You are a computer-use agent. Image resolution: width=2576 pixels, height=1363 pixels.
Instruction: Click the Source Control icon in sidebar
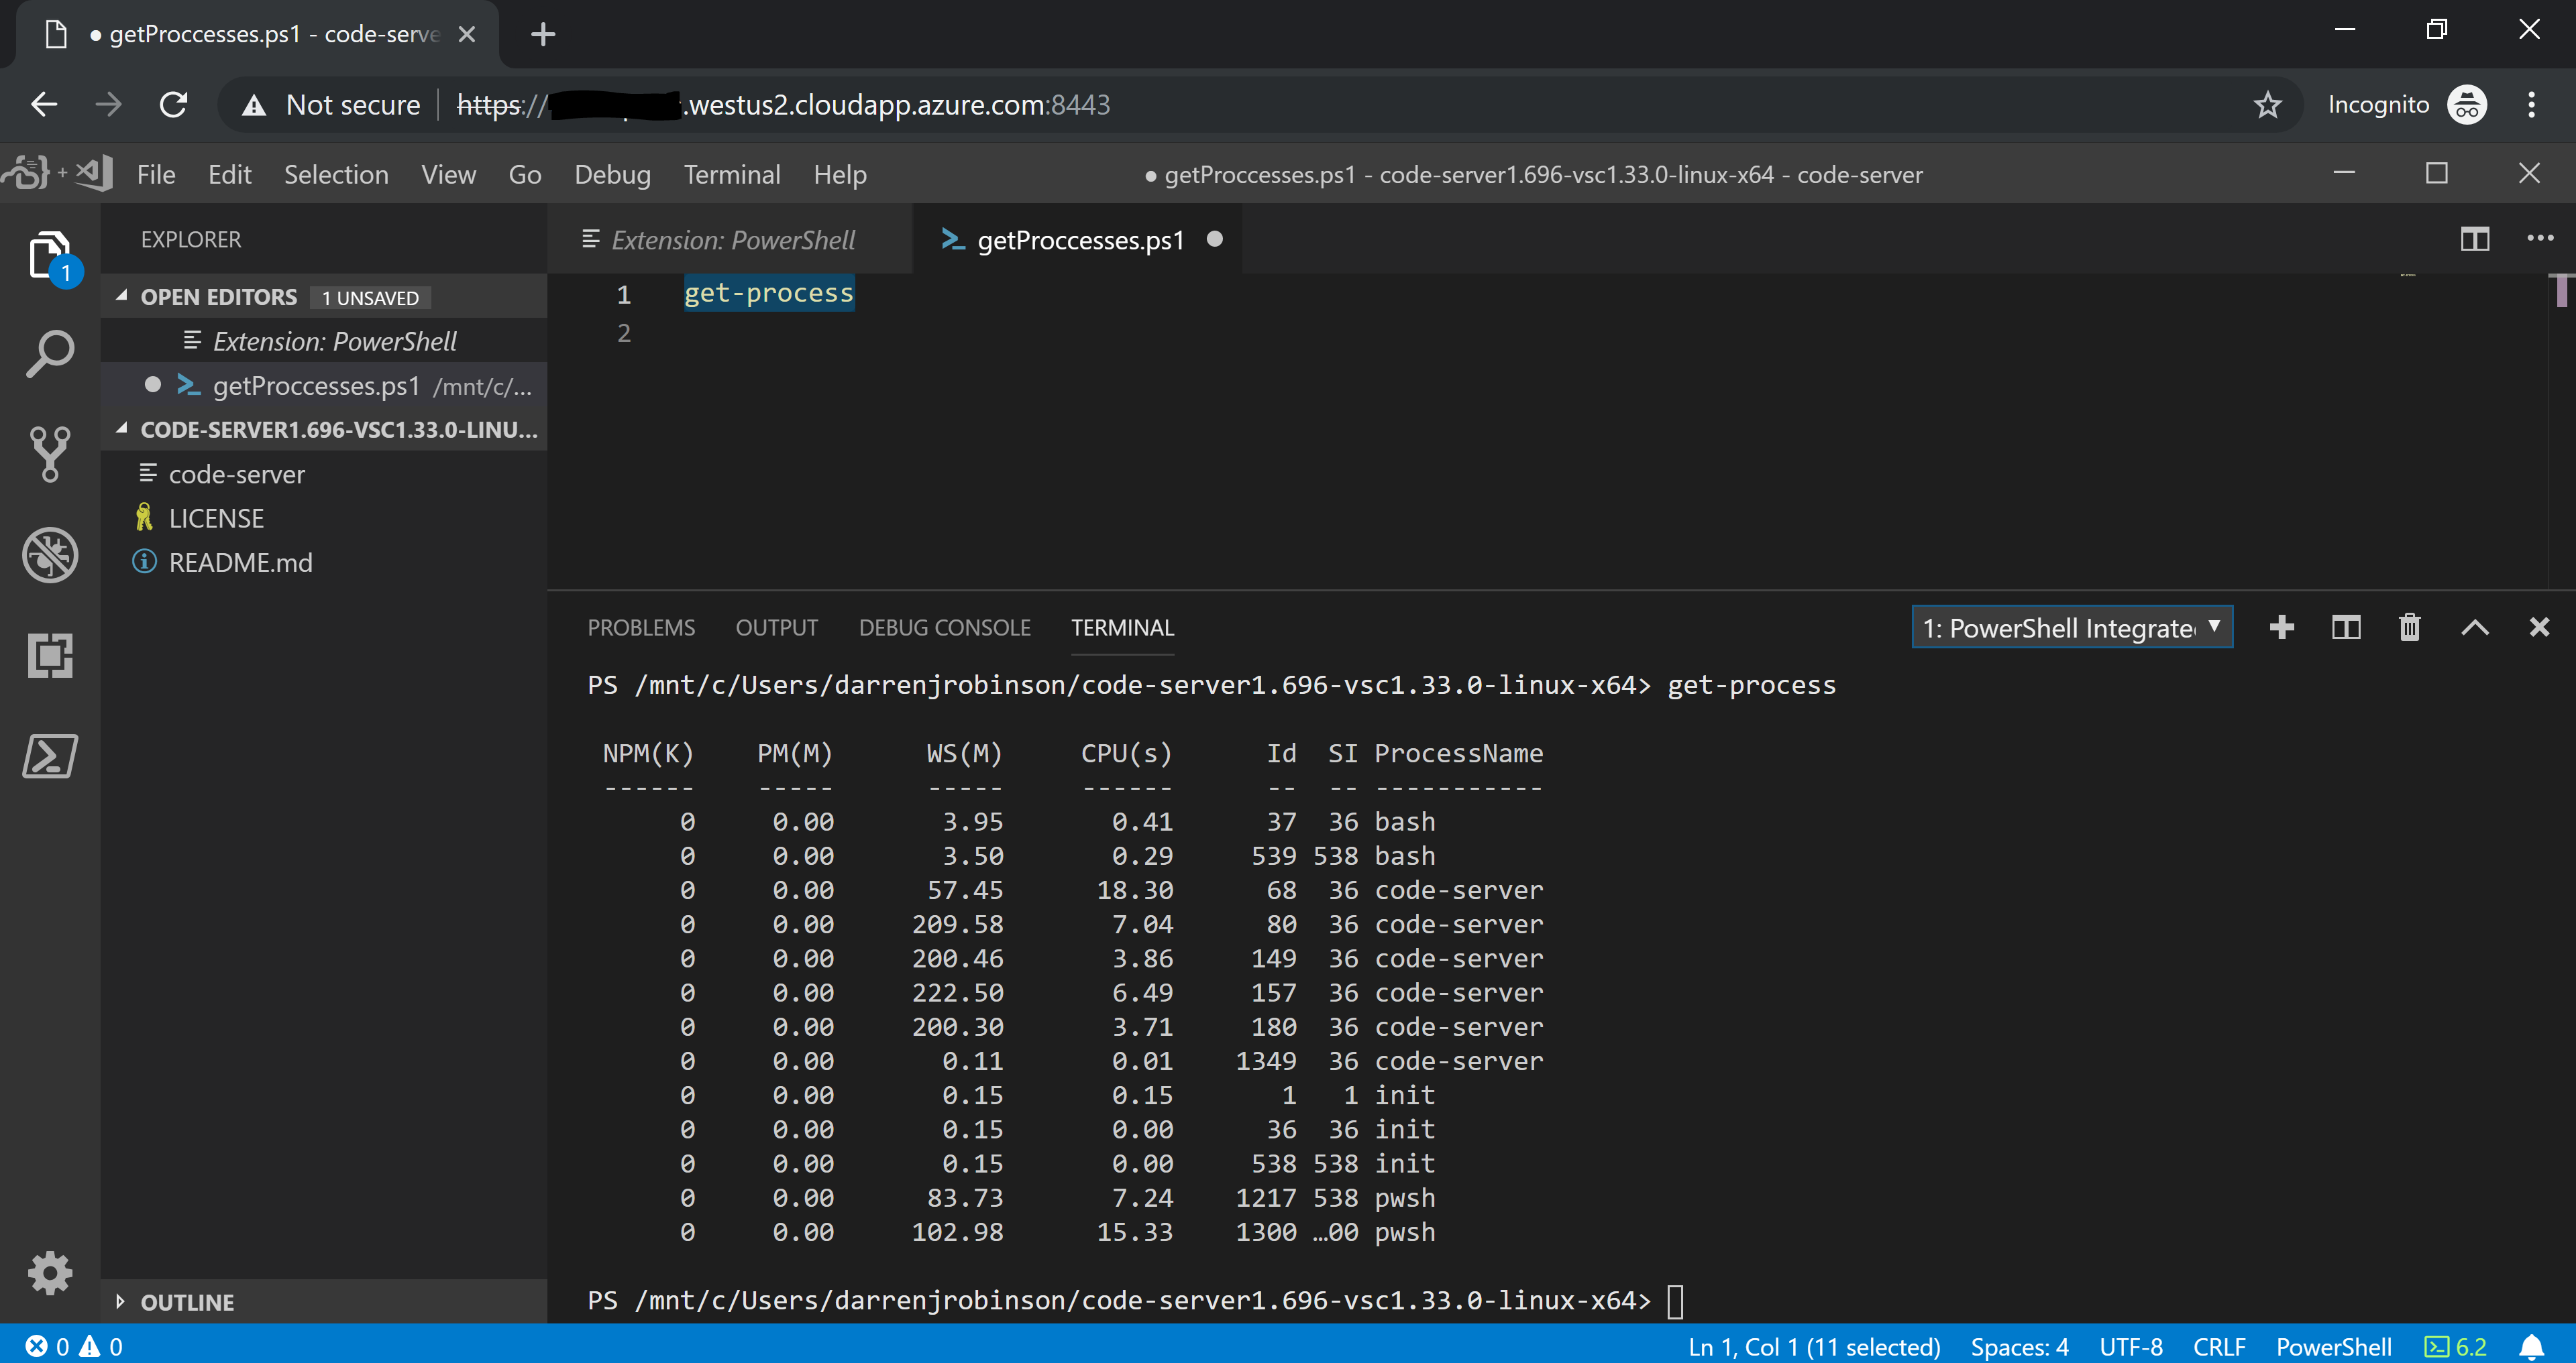tap(50, 451)
